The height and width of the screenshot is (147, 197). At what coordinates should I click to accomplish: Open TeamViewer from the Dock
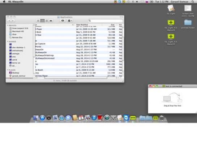(x=126, y=118)
